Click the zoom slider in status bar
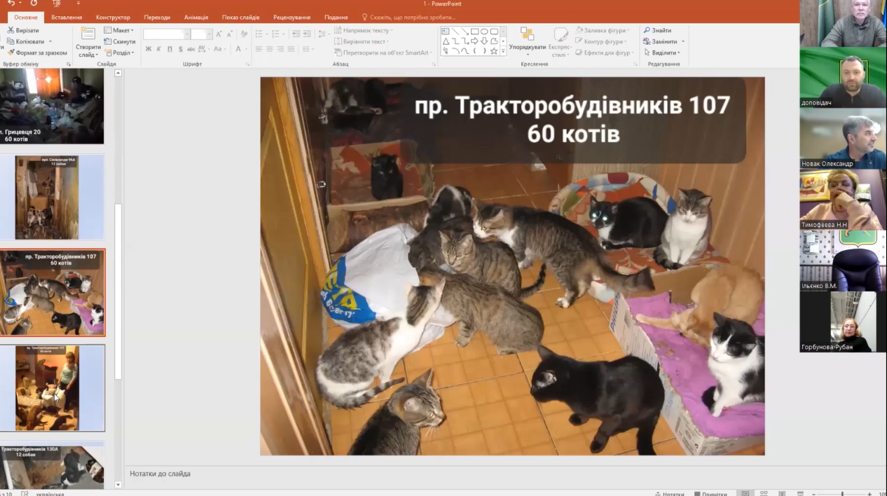The image size is (887, 496). 842,493
